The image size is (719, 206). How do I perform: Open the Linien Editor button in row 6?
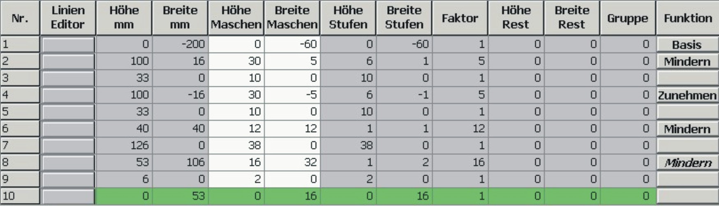[x=68, y=129]
